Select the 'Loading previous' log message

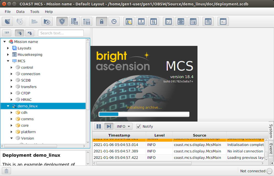pyautogui.click(x=246, y=158)
